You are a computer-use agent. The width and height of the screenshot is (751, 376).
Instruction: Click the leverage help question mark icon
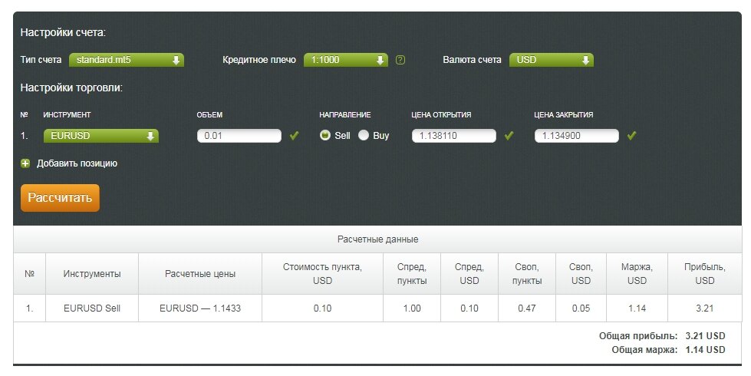[400, 60]
